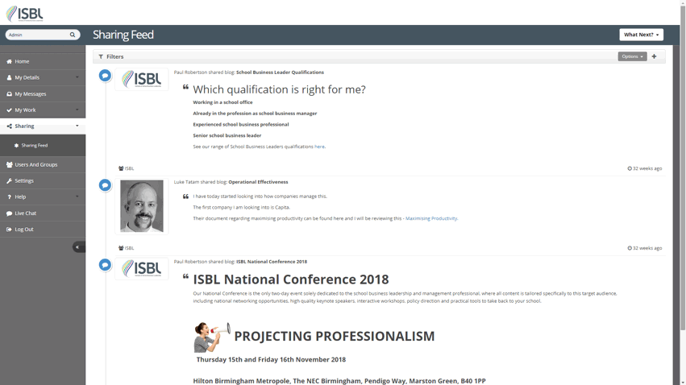686x385 pixels.
Task: Expand the Help menu section
Action: (x=43, y=197)
